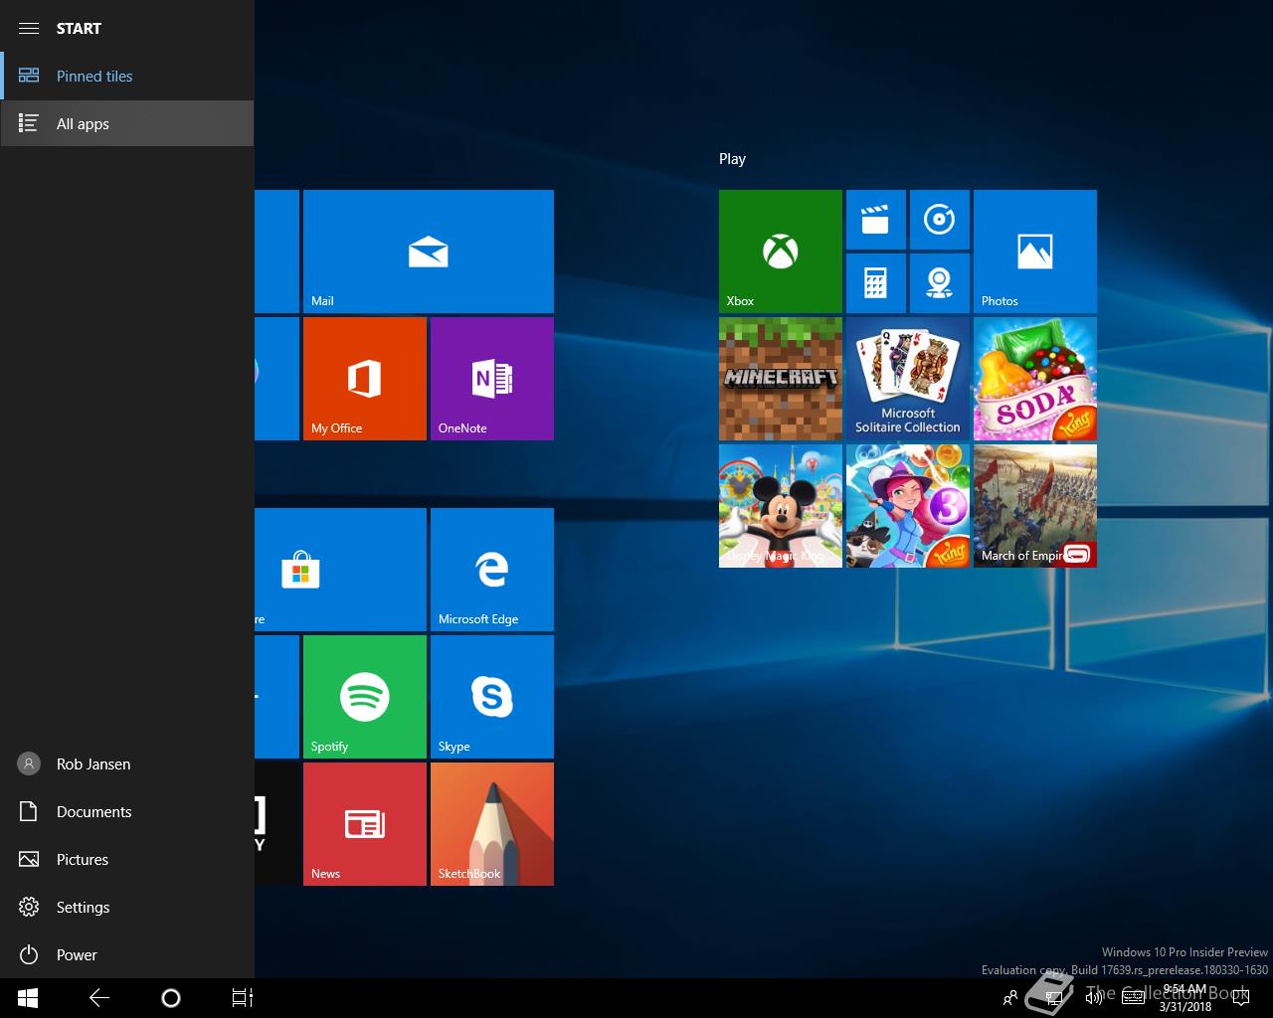1273x1018 pixels.
Task: Open the Movies & TV small tile
Action: [x=875, y=220]
